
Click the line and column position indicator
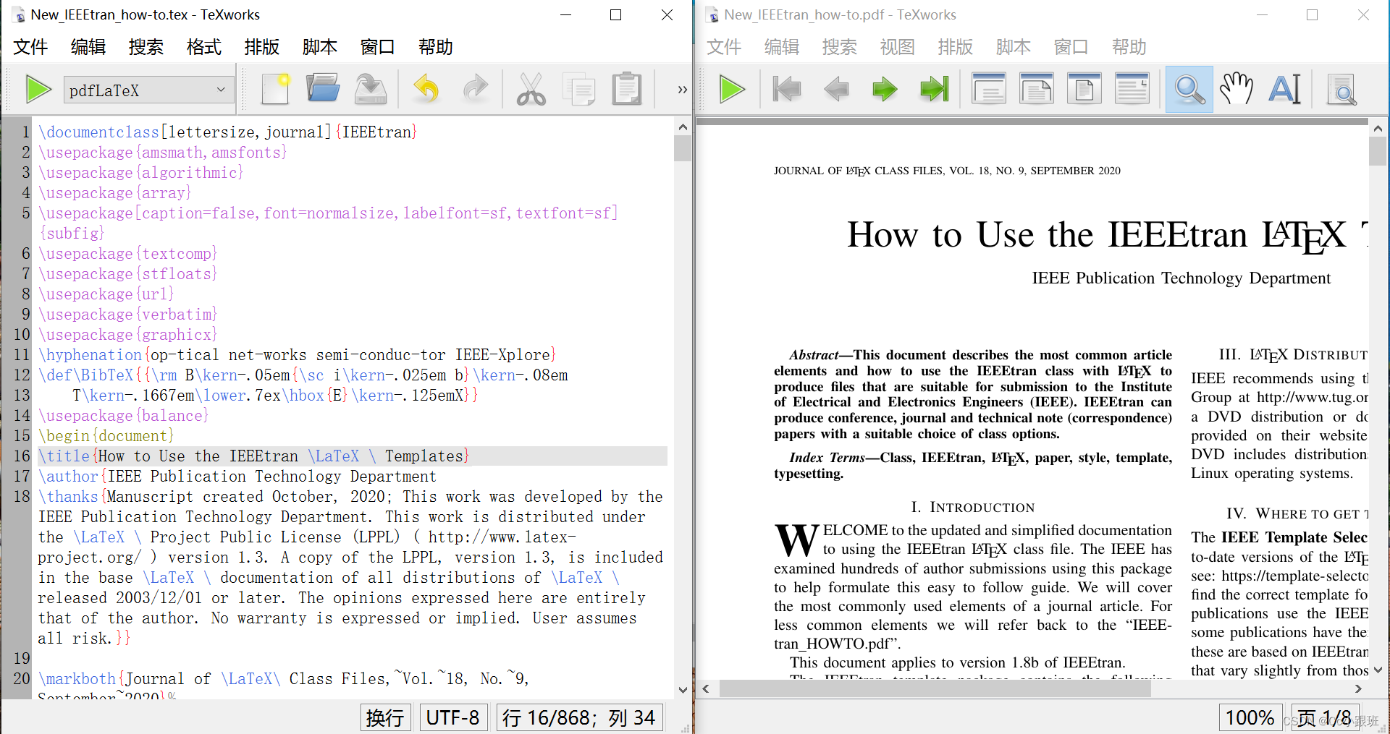coord(579,717)
